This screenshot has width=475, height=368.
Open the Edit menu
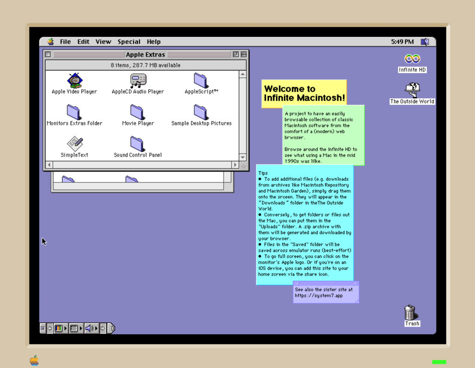coord(83,42)
